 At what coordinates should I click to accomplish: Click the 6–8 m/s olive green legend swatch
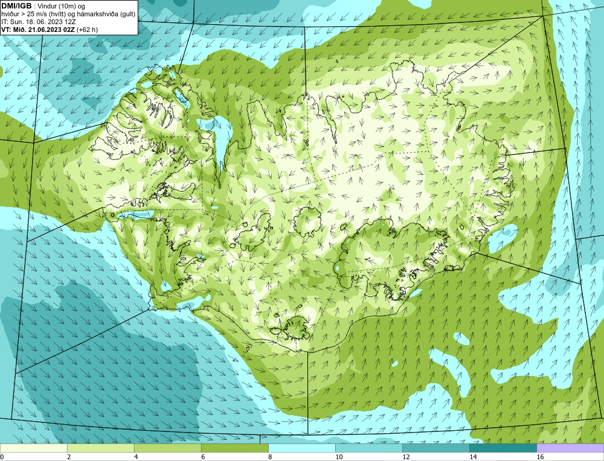coord(234,448)
